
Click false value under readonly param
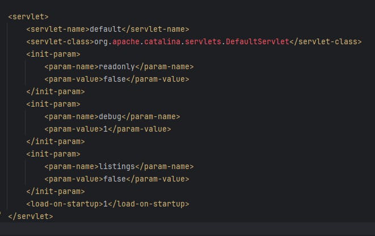[x=115, y=79]
